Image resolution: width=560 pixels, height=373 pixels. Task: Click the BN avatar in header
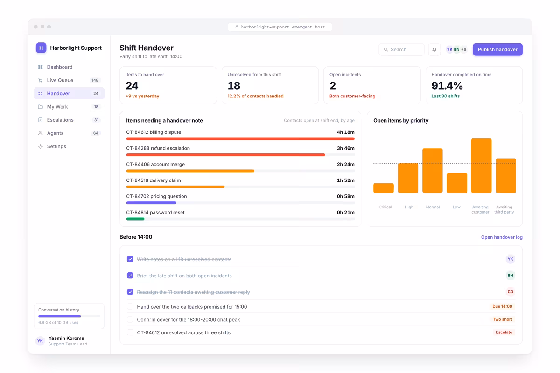click(456, 49)
